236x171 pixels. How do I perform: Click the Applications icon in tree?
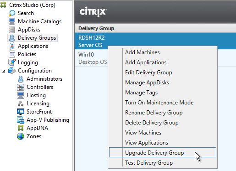[12, 46]
